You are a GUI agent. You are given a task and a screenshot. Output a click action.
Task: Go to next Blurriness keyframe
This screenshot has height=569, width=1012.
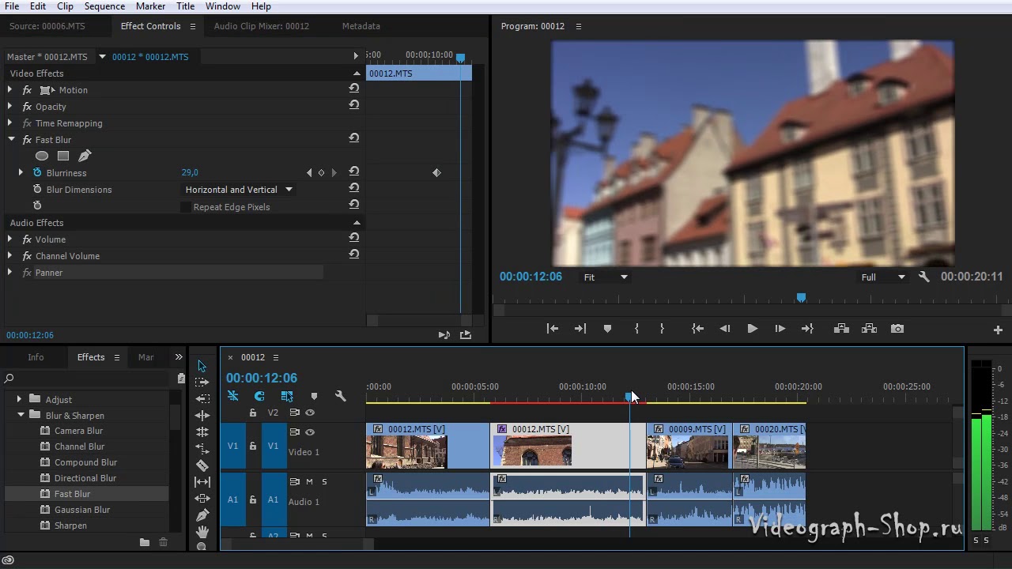click(334, 172)
